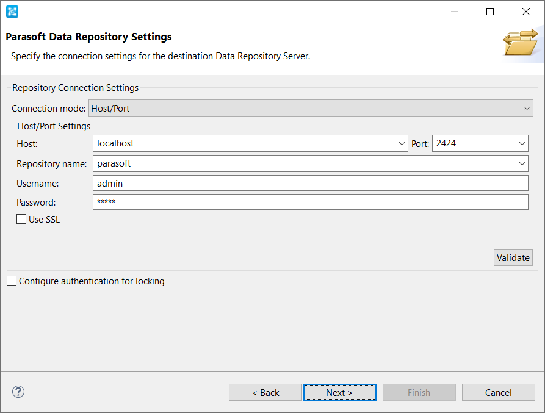Go to the previous page with Back
Image resolution: width=545 pixels, height=413 pixels.
coord(265,392)
